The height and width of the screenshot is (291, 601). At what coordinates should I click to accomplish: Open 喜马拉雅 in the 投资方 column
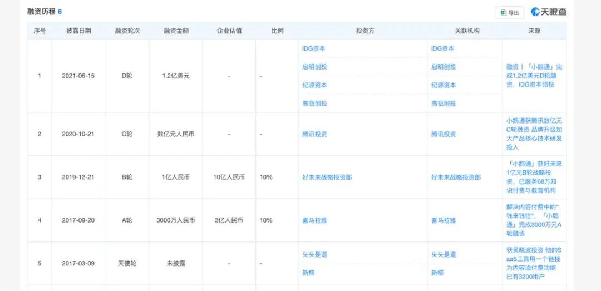(x=314, y=221)
